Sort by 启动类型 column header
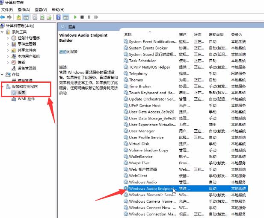The image size is (264, 218). [216, 35]
